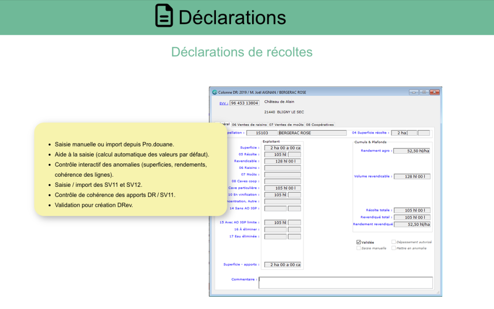Click the document icon beside Déclarations title
This screenshot has width=494, height=309.
[x=164, y=16]
